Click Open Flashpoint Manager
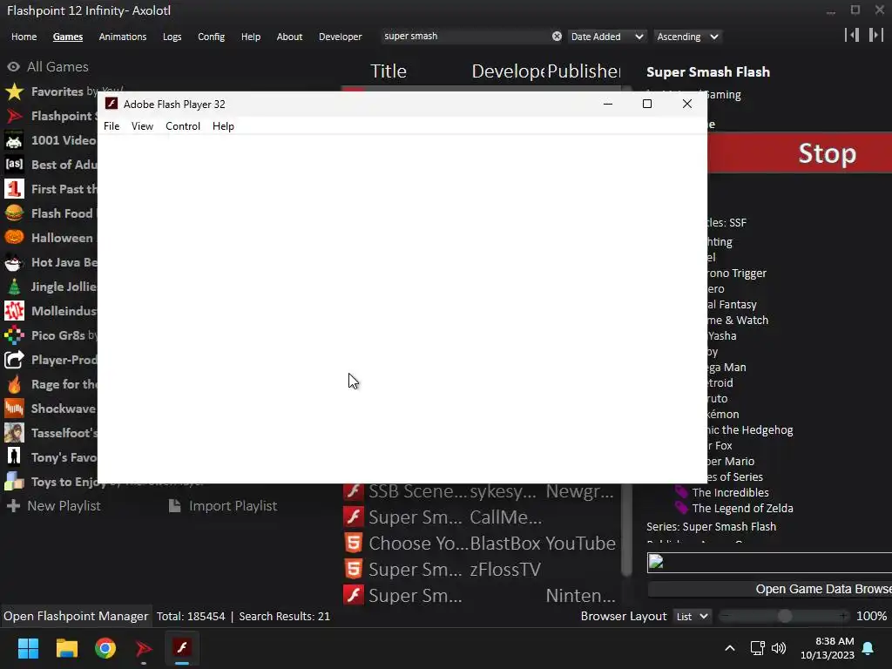 tap(76, 616)
